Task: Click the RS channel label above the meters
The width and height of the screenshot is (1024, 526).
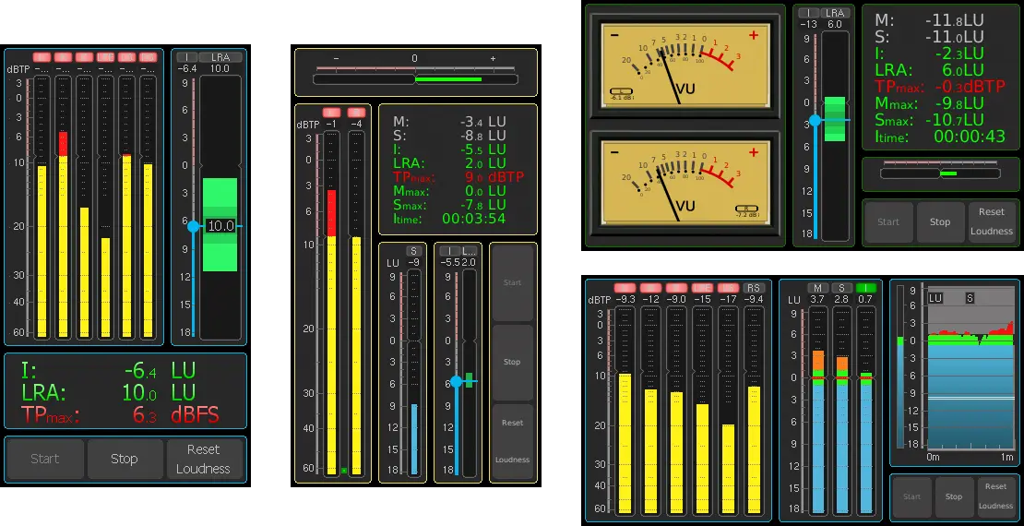Action: click(755, 288)
